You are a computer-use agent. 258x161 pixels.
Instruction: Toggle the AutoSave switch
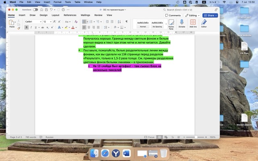coord(35,9)
